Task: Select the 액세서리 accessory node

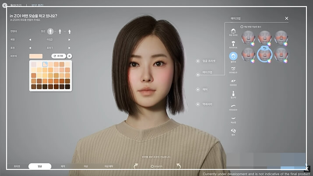Action: click(x=198, y=104)
